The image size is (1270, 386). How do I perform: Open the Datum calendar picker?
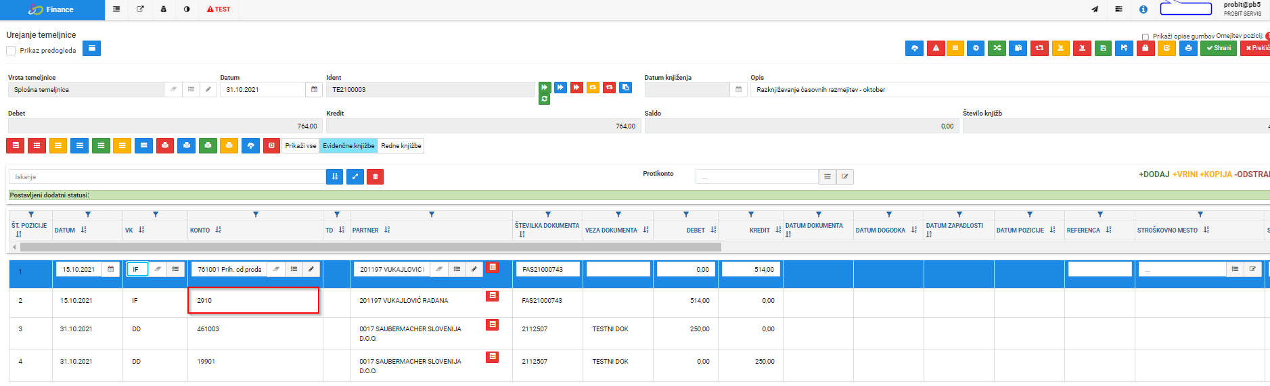tap(314, 89)
